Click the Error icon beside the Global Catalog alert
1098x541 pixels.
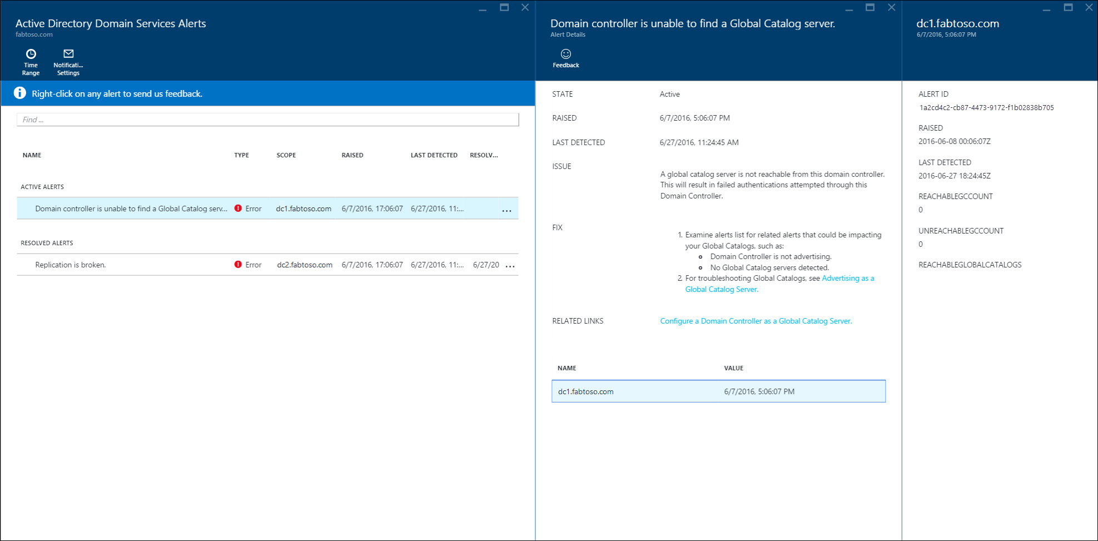238,208
